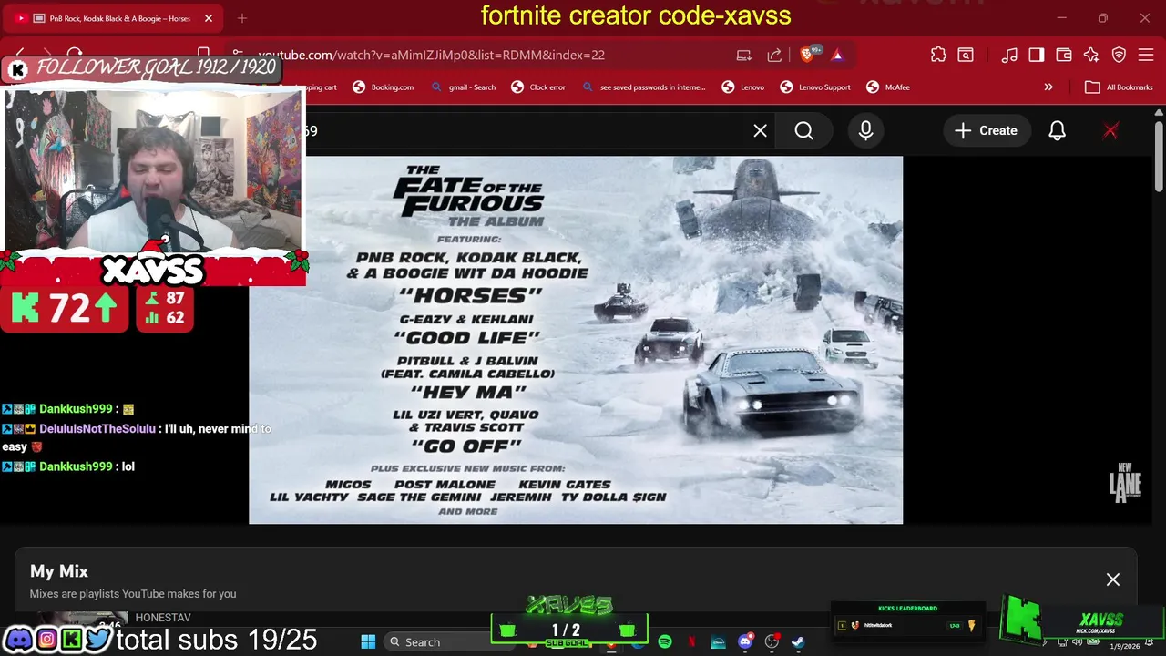
Task: Open YouTube notifications bell
Action: (x=1057, y=130)
